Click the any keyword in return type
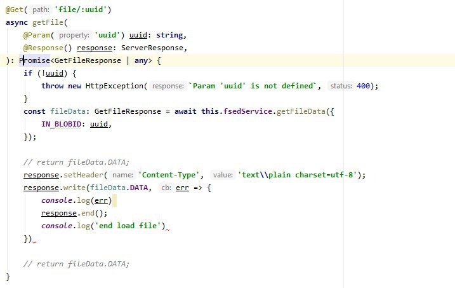 click(141, 60)
